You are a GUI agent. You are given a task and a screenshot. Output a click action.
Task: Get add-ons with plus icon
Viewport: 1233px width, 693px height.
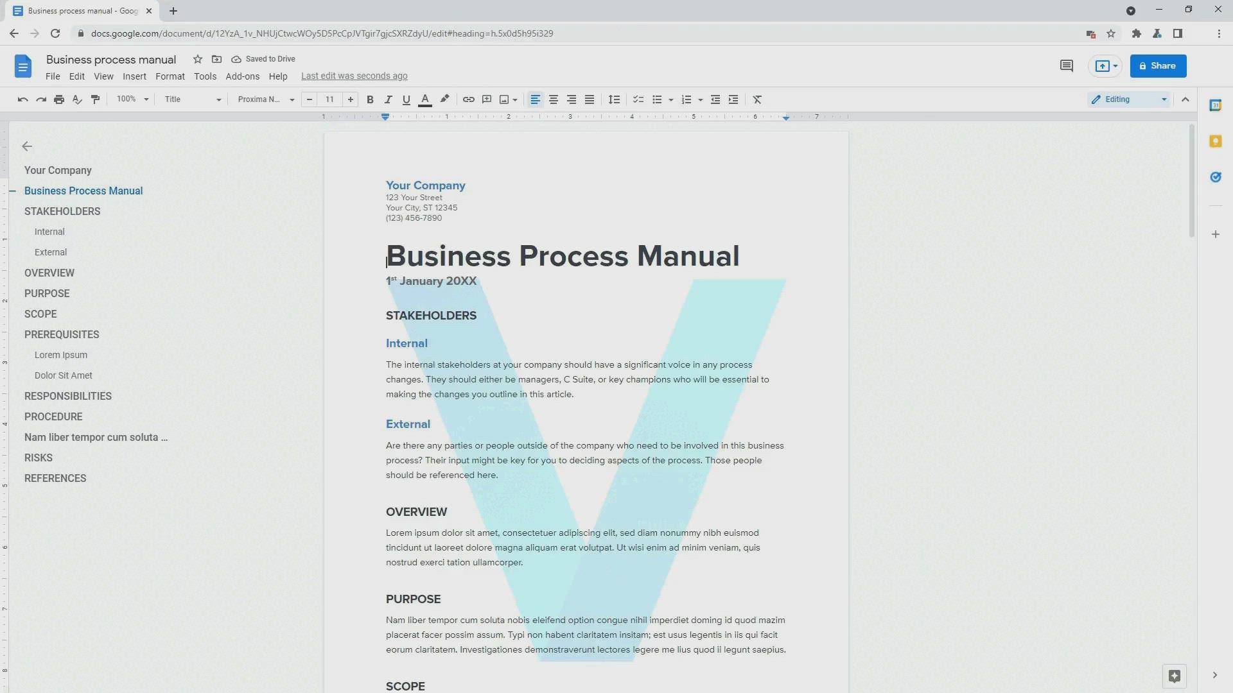click(1215, 235)
